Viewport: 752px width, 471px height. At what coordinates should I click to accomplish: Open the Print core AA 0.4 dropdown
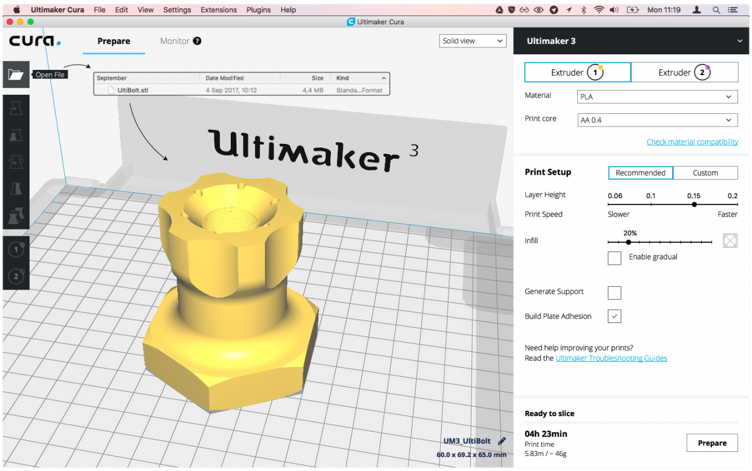coord(657,120)
